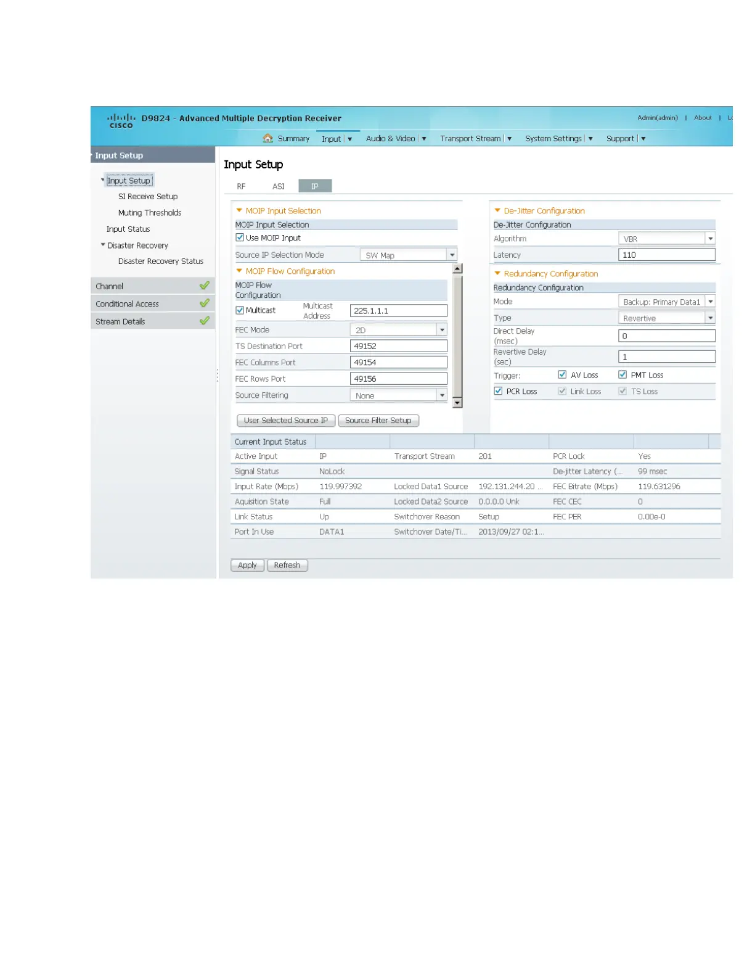
Task: Click the TS Destination Port field
Action: (399, 346)
